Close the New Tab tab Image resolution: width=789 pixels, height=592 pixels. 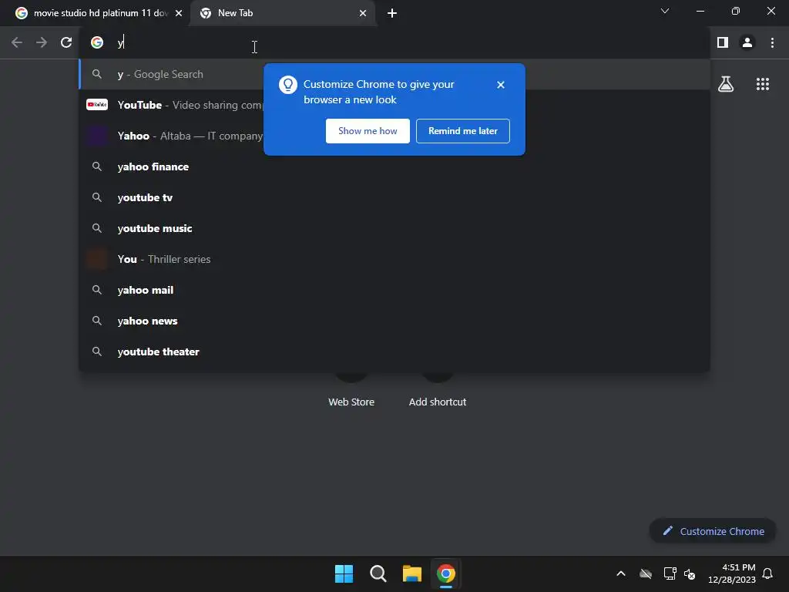(x=363, y=13)
